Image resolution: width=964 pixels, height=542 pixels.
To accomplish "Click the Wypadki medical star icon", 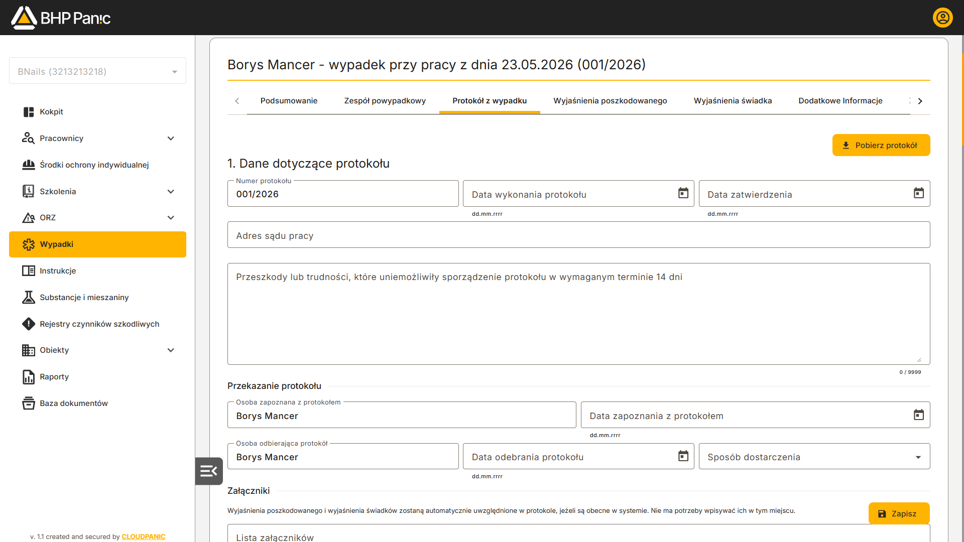I will pos(29,244).
